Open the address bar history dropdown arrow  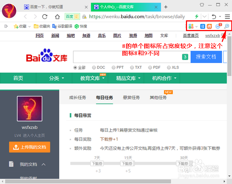[205, 16]
